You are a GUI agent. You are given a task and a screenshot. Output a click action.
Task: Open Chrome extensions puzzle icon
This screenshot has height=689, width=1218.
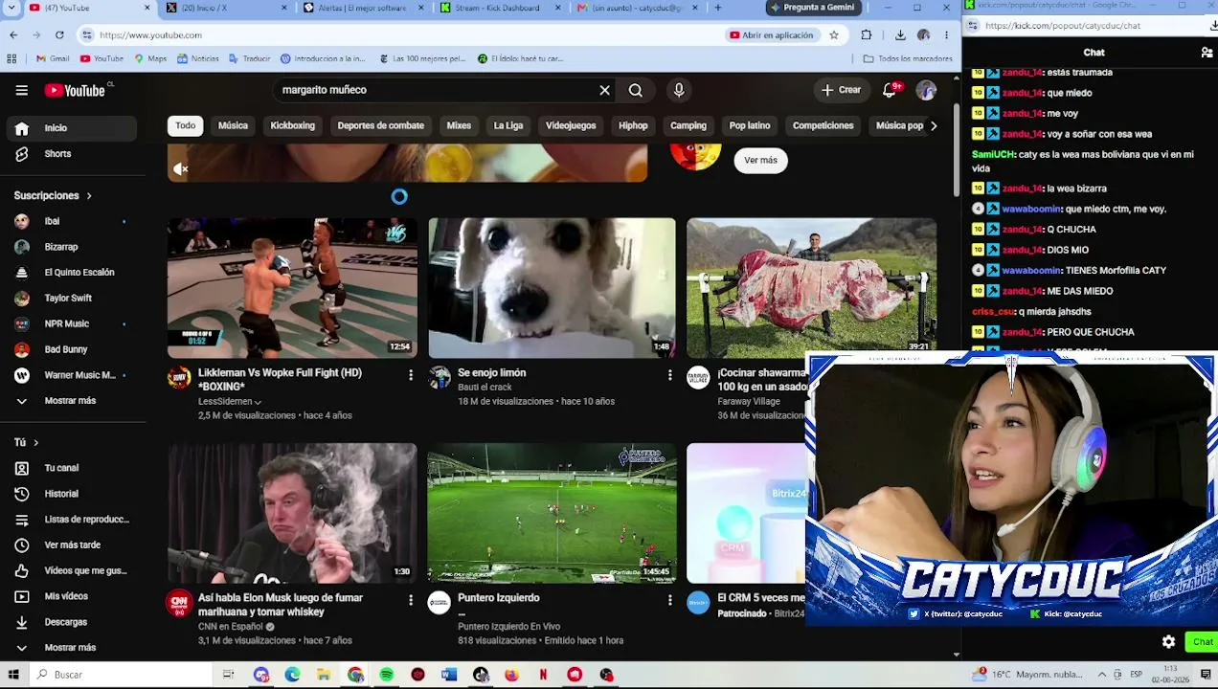(867, 35)
